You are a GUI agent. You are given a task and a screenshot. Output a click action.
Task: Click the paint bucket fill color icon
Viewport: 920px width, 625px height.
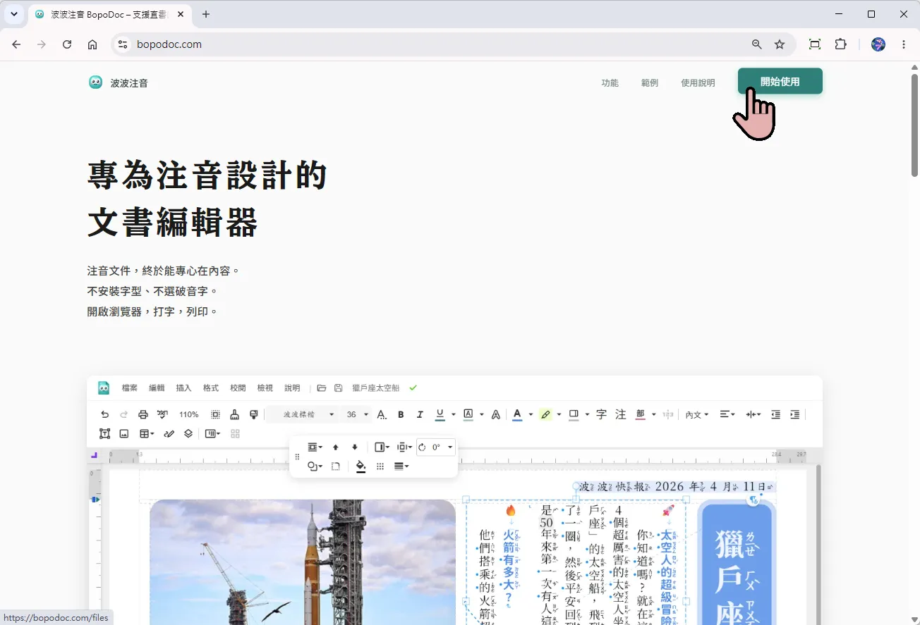tap(361, 466)
